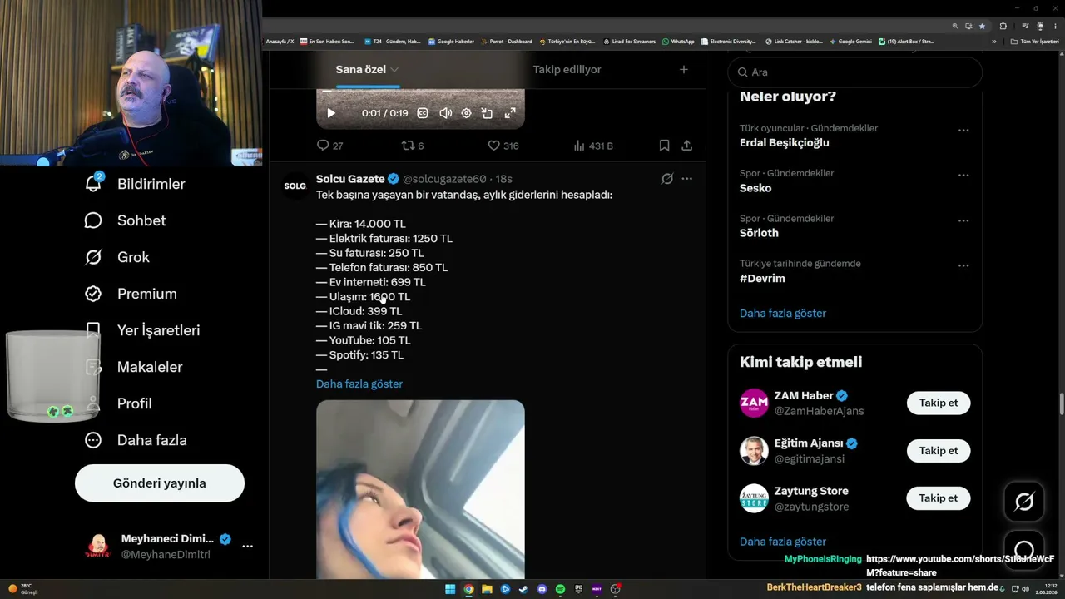Mute the video volume
Viewport: 1065px width, 599px height.
point(445,113)
